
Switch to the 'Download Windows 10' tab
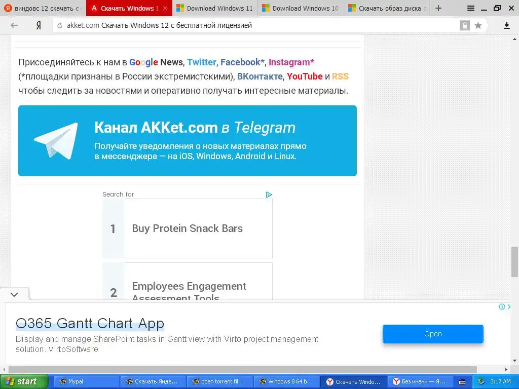pos(301,8)
